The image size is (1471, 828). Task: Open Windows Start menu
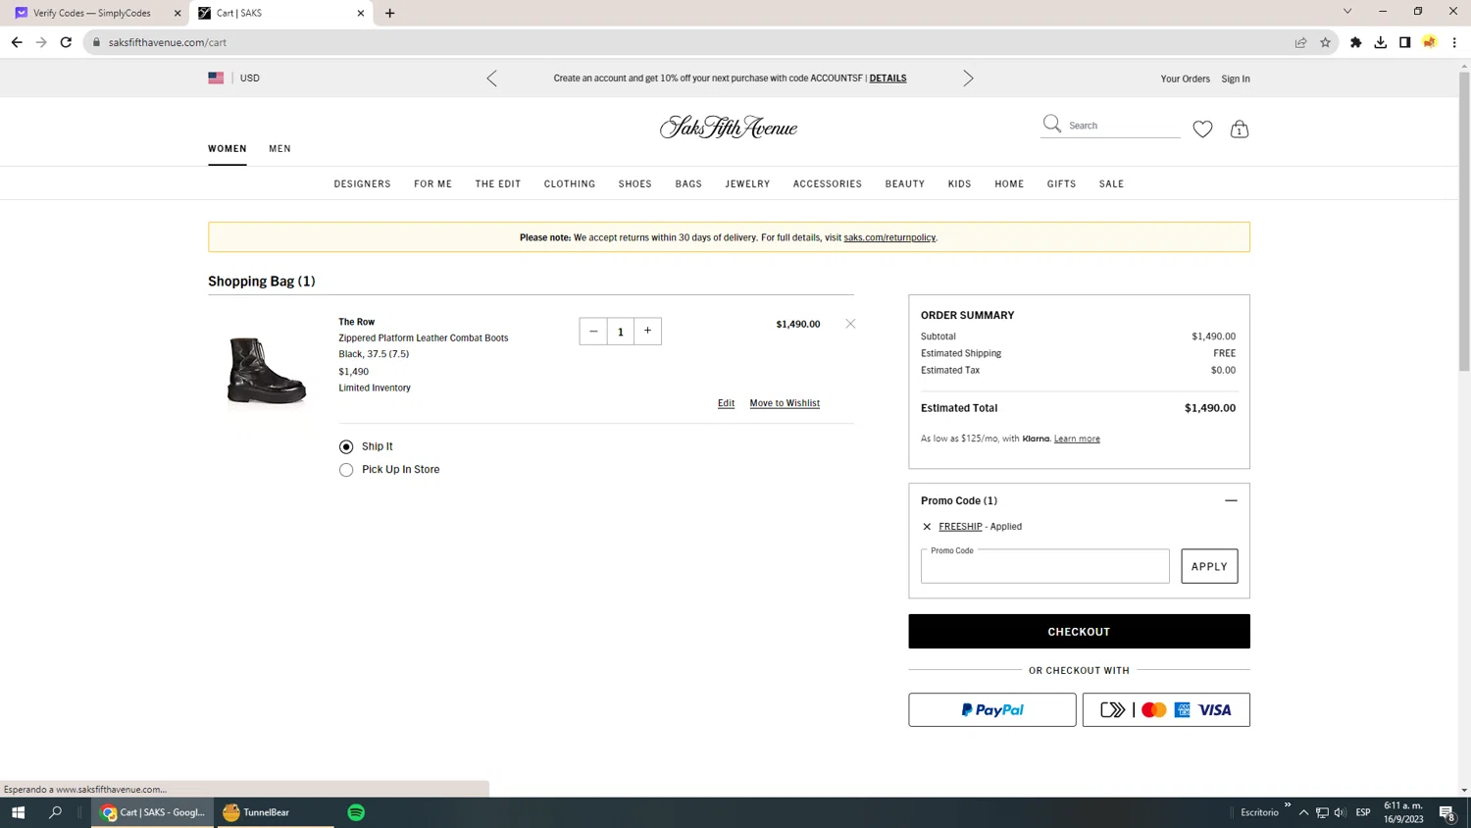(18, 812)
